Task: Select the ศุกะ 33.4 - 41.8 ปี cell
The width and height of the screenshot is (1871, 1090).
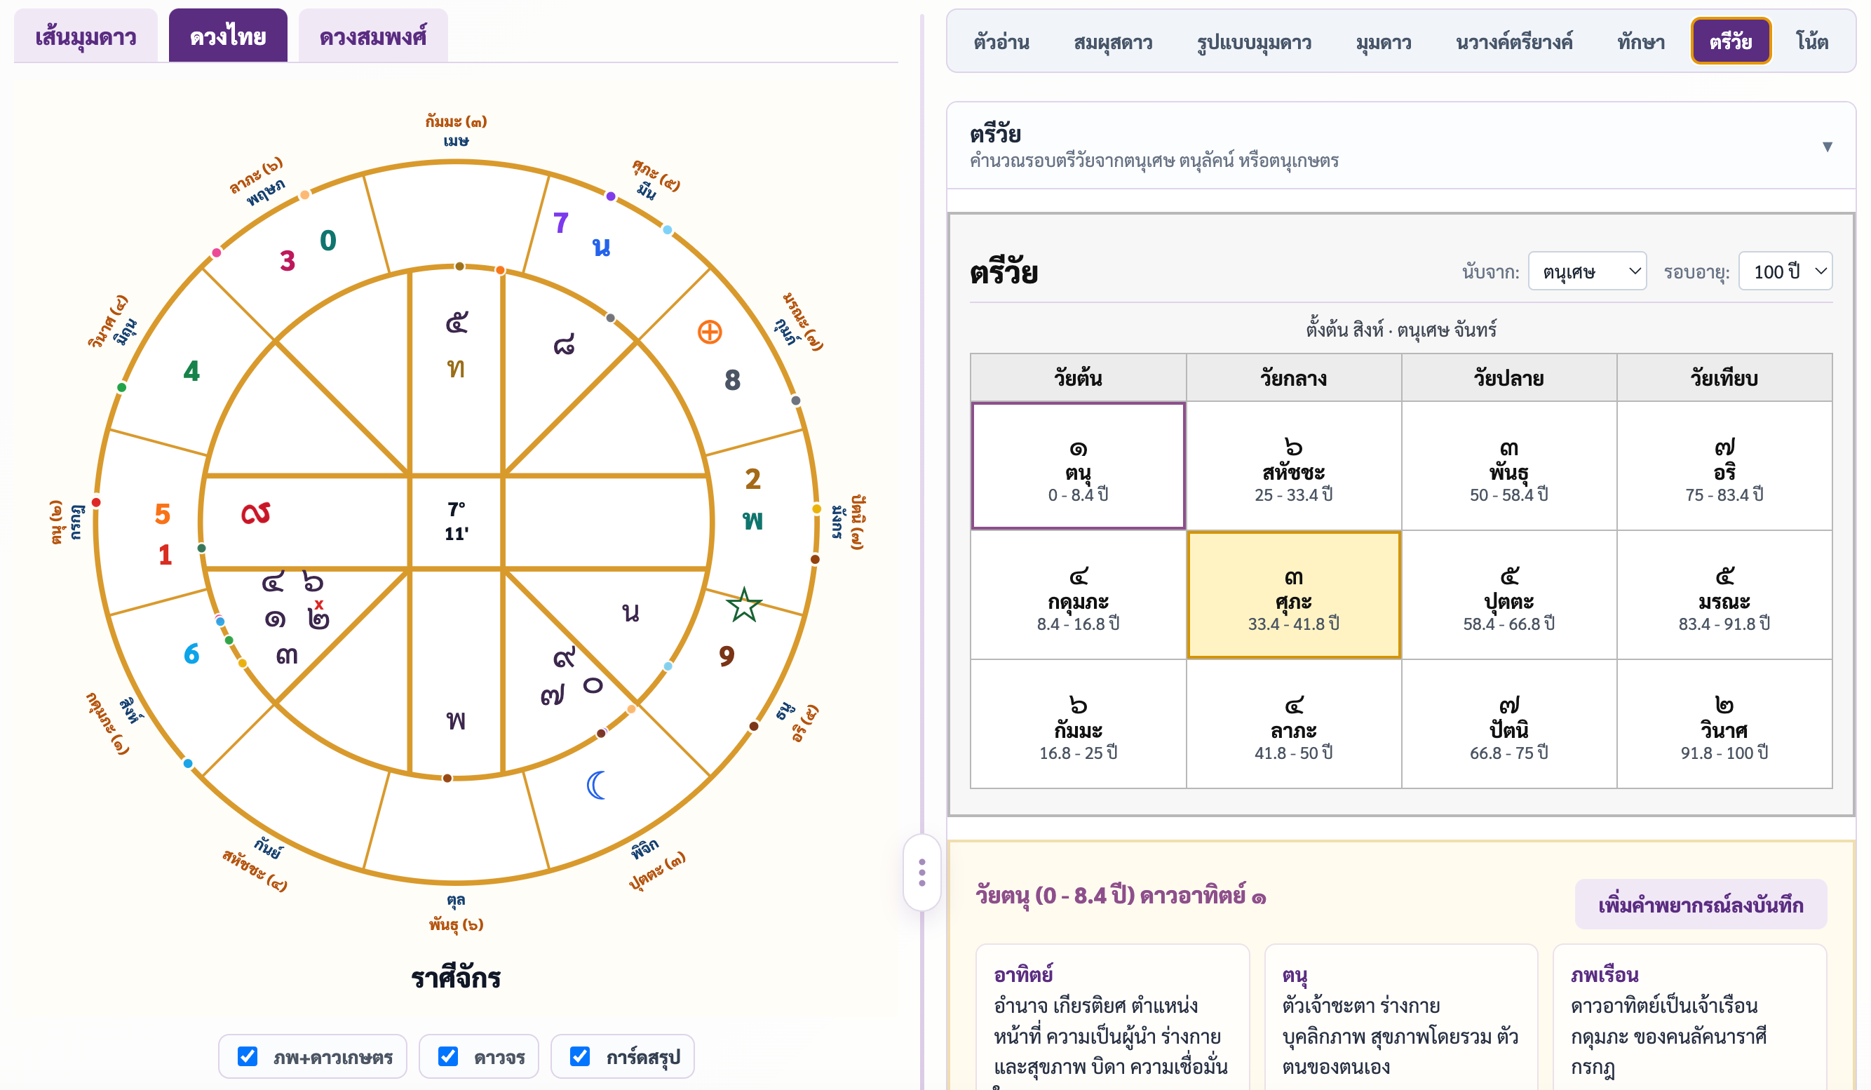Action: pyautogui.click(x=1293, y=595)
